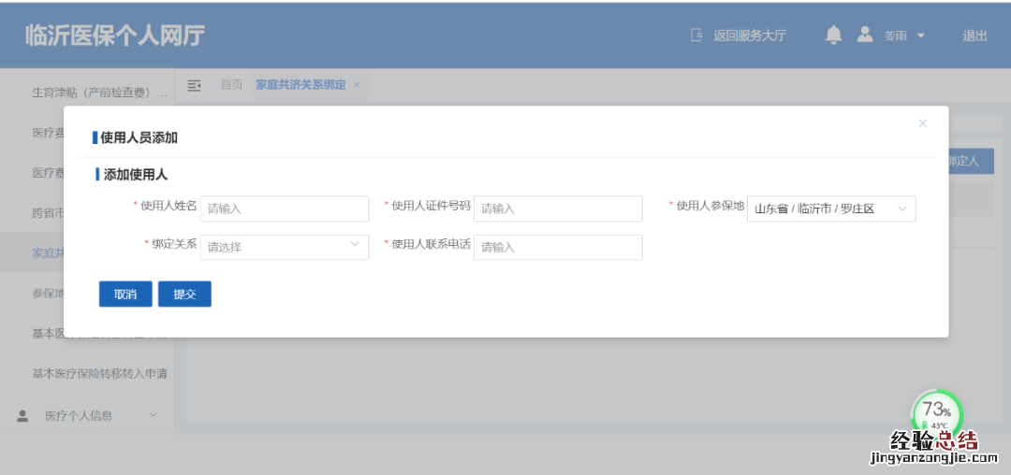1011x475 pixels.
Task: Click the person icon beside 医疗个人信息
Action: coord(22,415)
